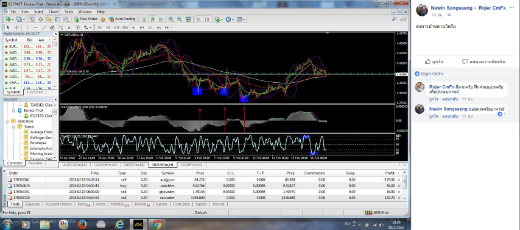Select the cursor arrow tool
520x230 pixels.
point(8,27)
